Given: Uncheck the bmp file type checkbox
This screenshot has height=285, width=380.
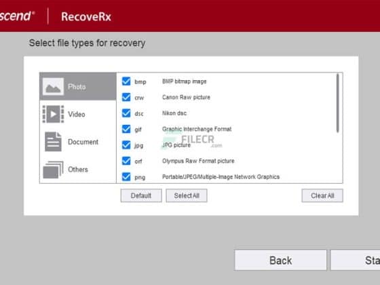Looking at the screenshot, I should pos(126,81).
